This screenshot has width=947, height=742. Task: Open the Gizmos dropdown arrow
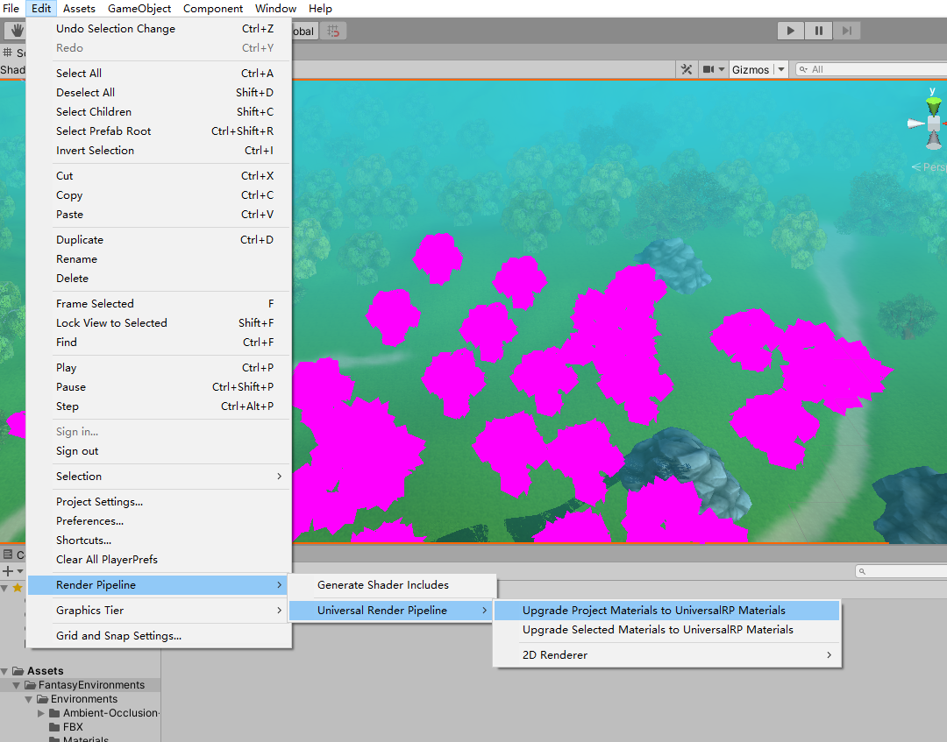(x=780, y=68)
